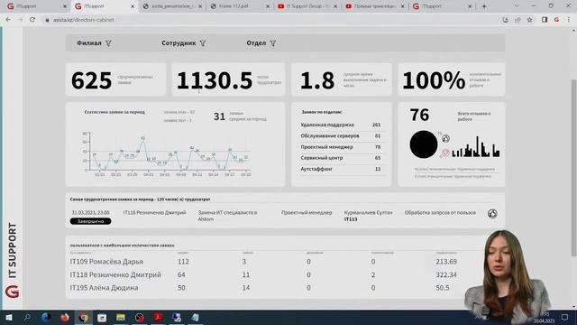The width and height of the screenshot is (577, 325).
Task: Open the notification center icon
Action: coord(565,317)
